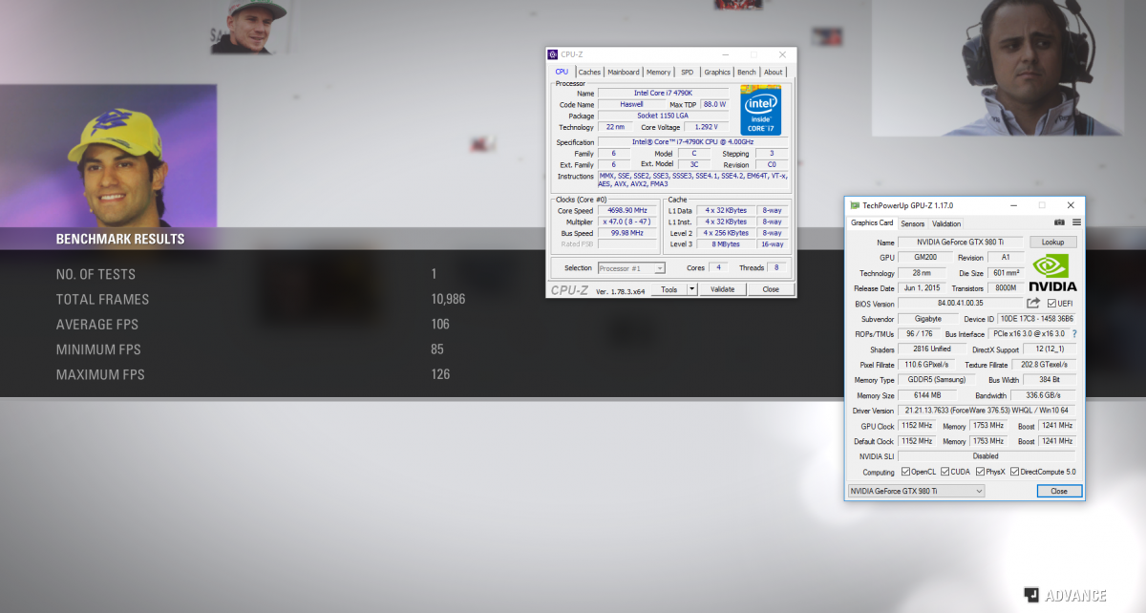
Task: Take a GPU-Z screenshot with camera icon
Action: coord(1059,222)
